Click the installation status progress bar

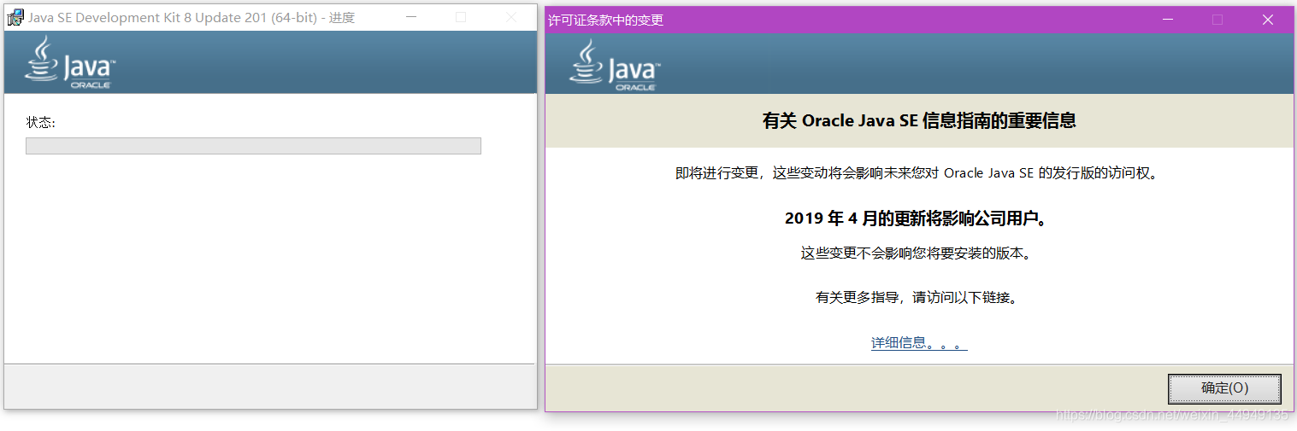253,146
